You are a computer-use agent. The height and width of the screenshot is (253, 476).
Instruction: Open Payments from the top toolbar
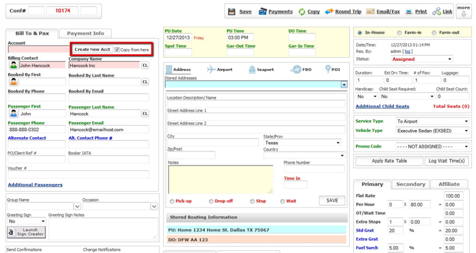pos(263,12)
